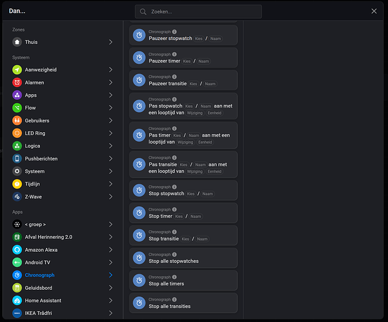Select the yellow Tijdlijn icon

pyautogui.click(x=17, y=184)
